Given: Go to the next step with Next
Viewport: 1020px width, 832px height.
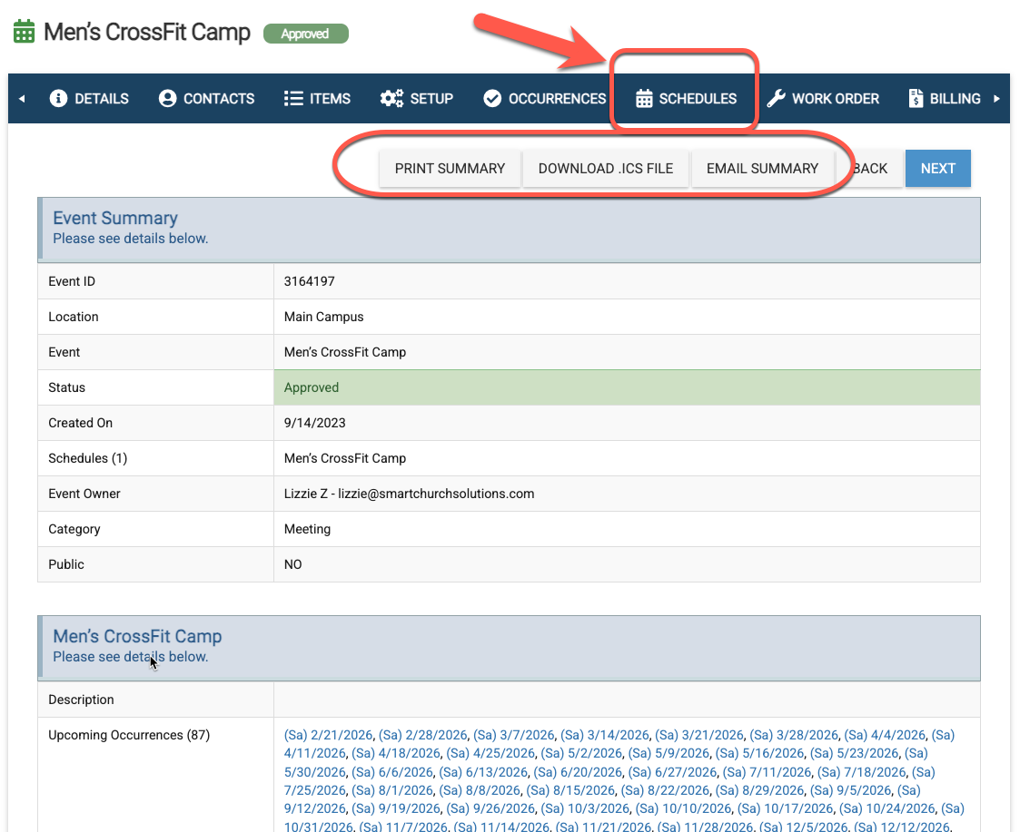Looking at the screenshot, I should 937,169.
